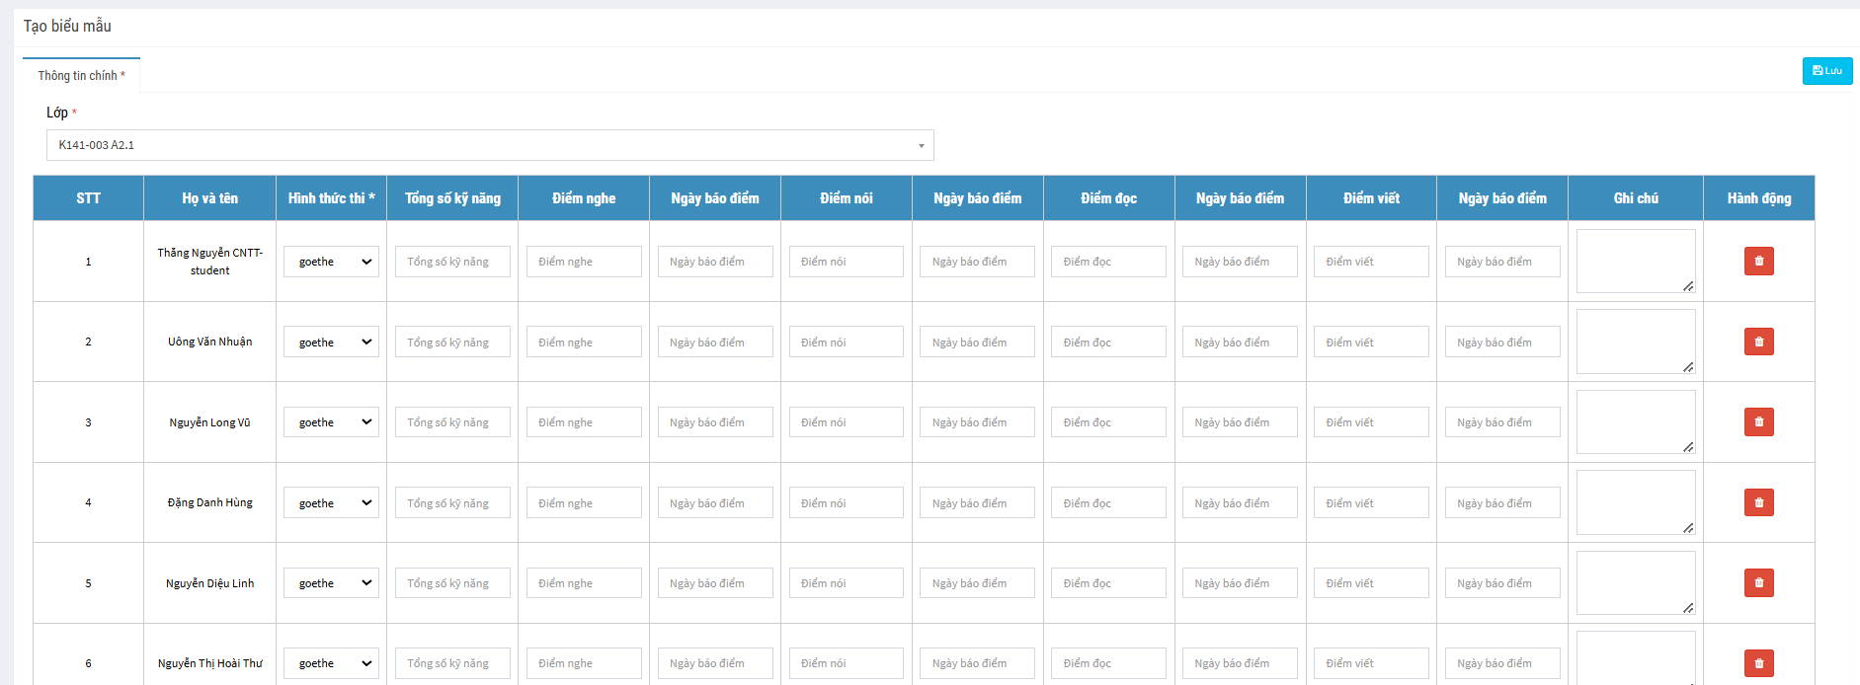Open exam type dropdown for row 1
Screen dimensions: 1860x685
[x=331, y=262]
